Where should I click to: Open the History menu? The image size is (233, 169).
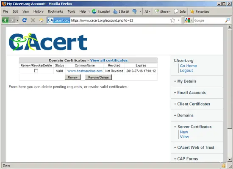38,11
